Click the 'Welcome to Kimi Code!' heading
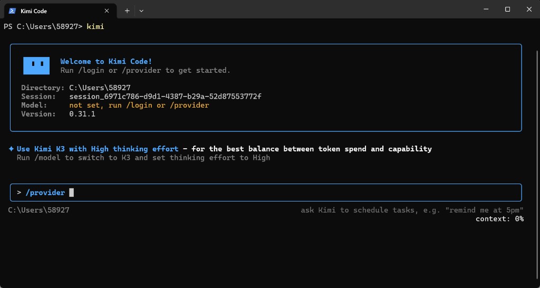This screenshot has width=540, height=288. (106, 61)
